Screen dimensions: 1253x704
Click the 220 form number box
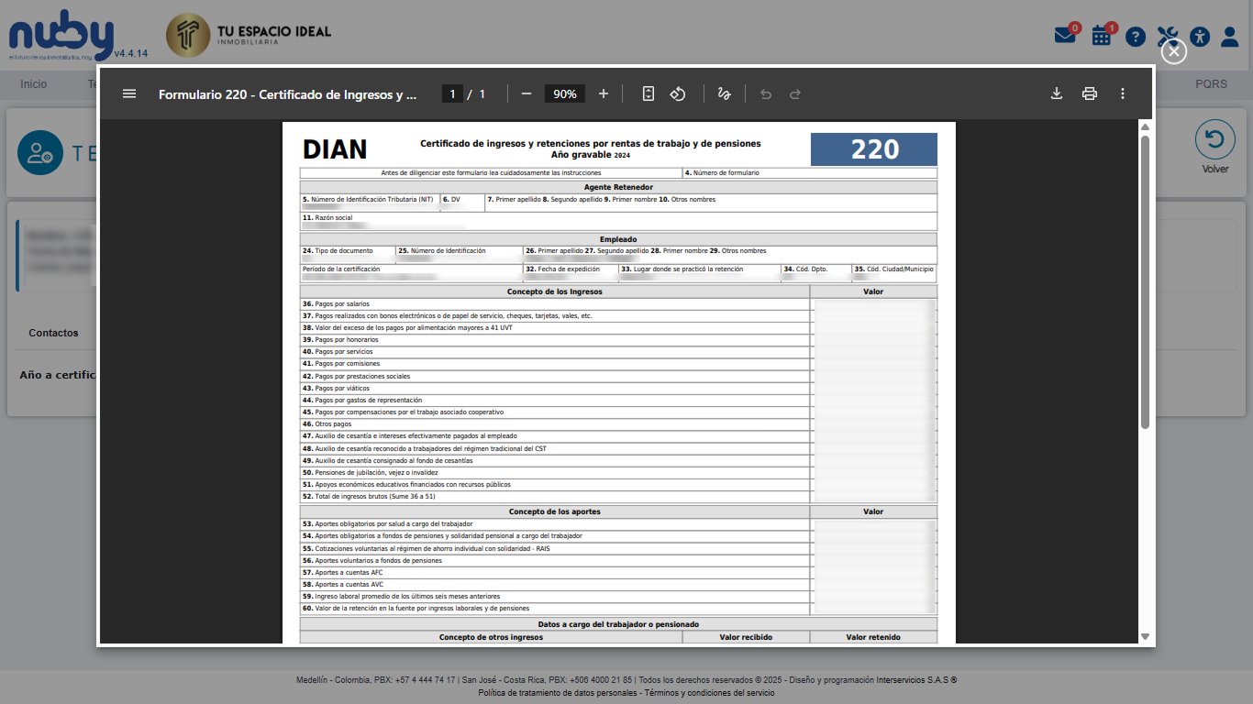pyautogui.click(x=874, y=149)
